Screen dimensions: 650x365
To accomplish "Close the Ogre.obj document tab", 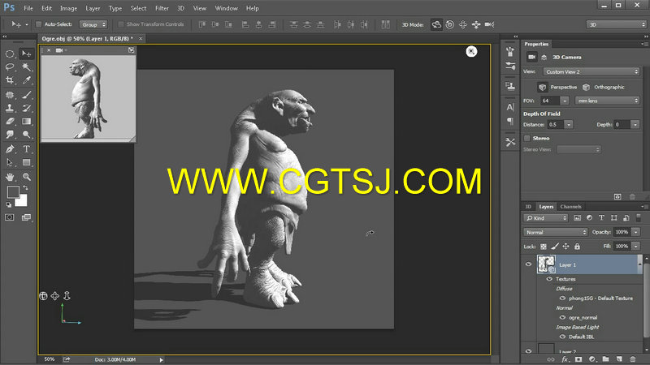I will [x=141, y=38].
